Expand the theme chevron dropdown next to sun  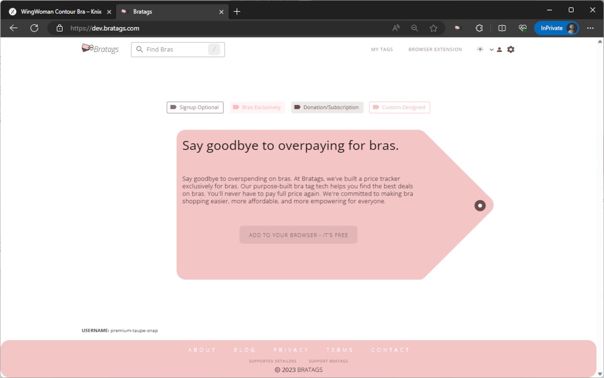[491, 50]
